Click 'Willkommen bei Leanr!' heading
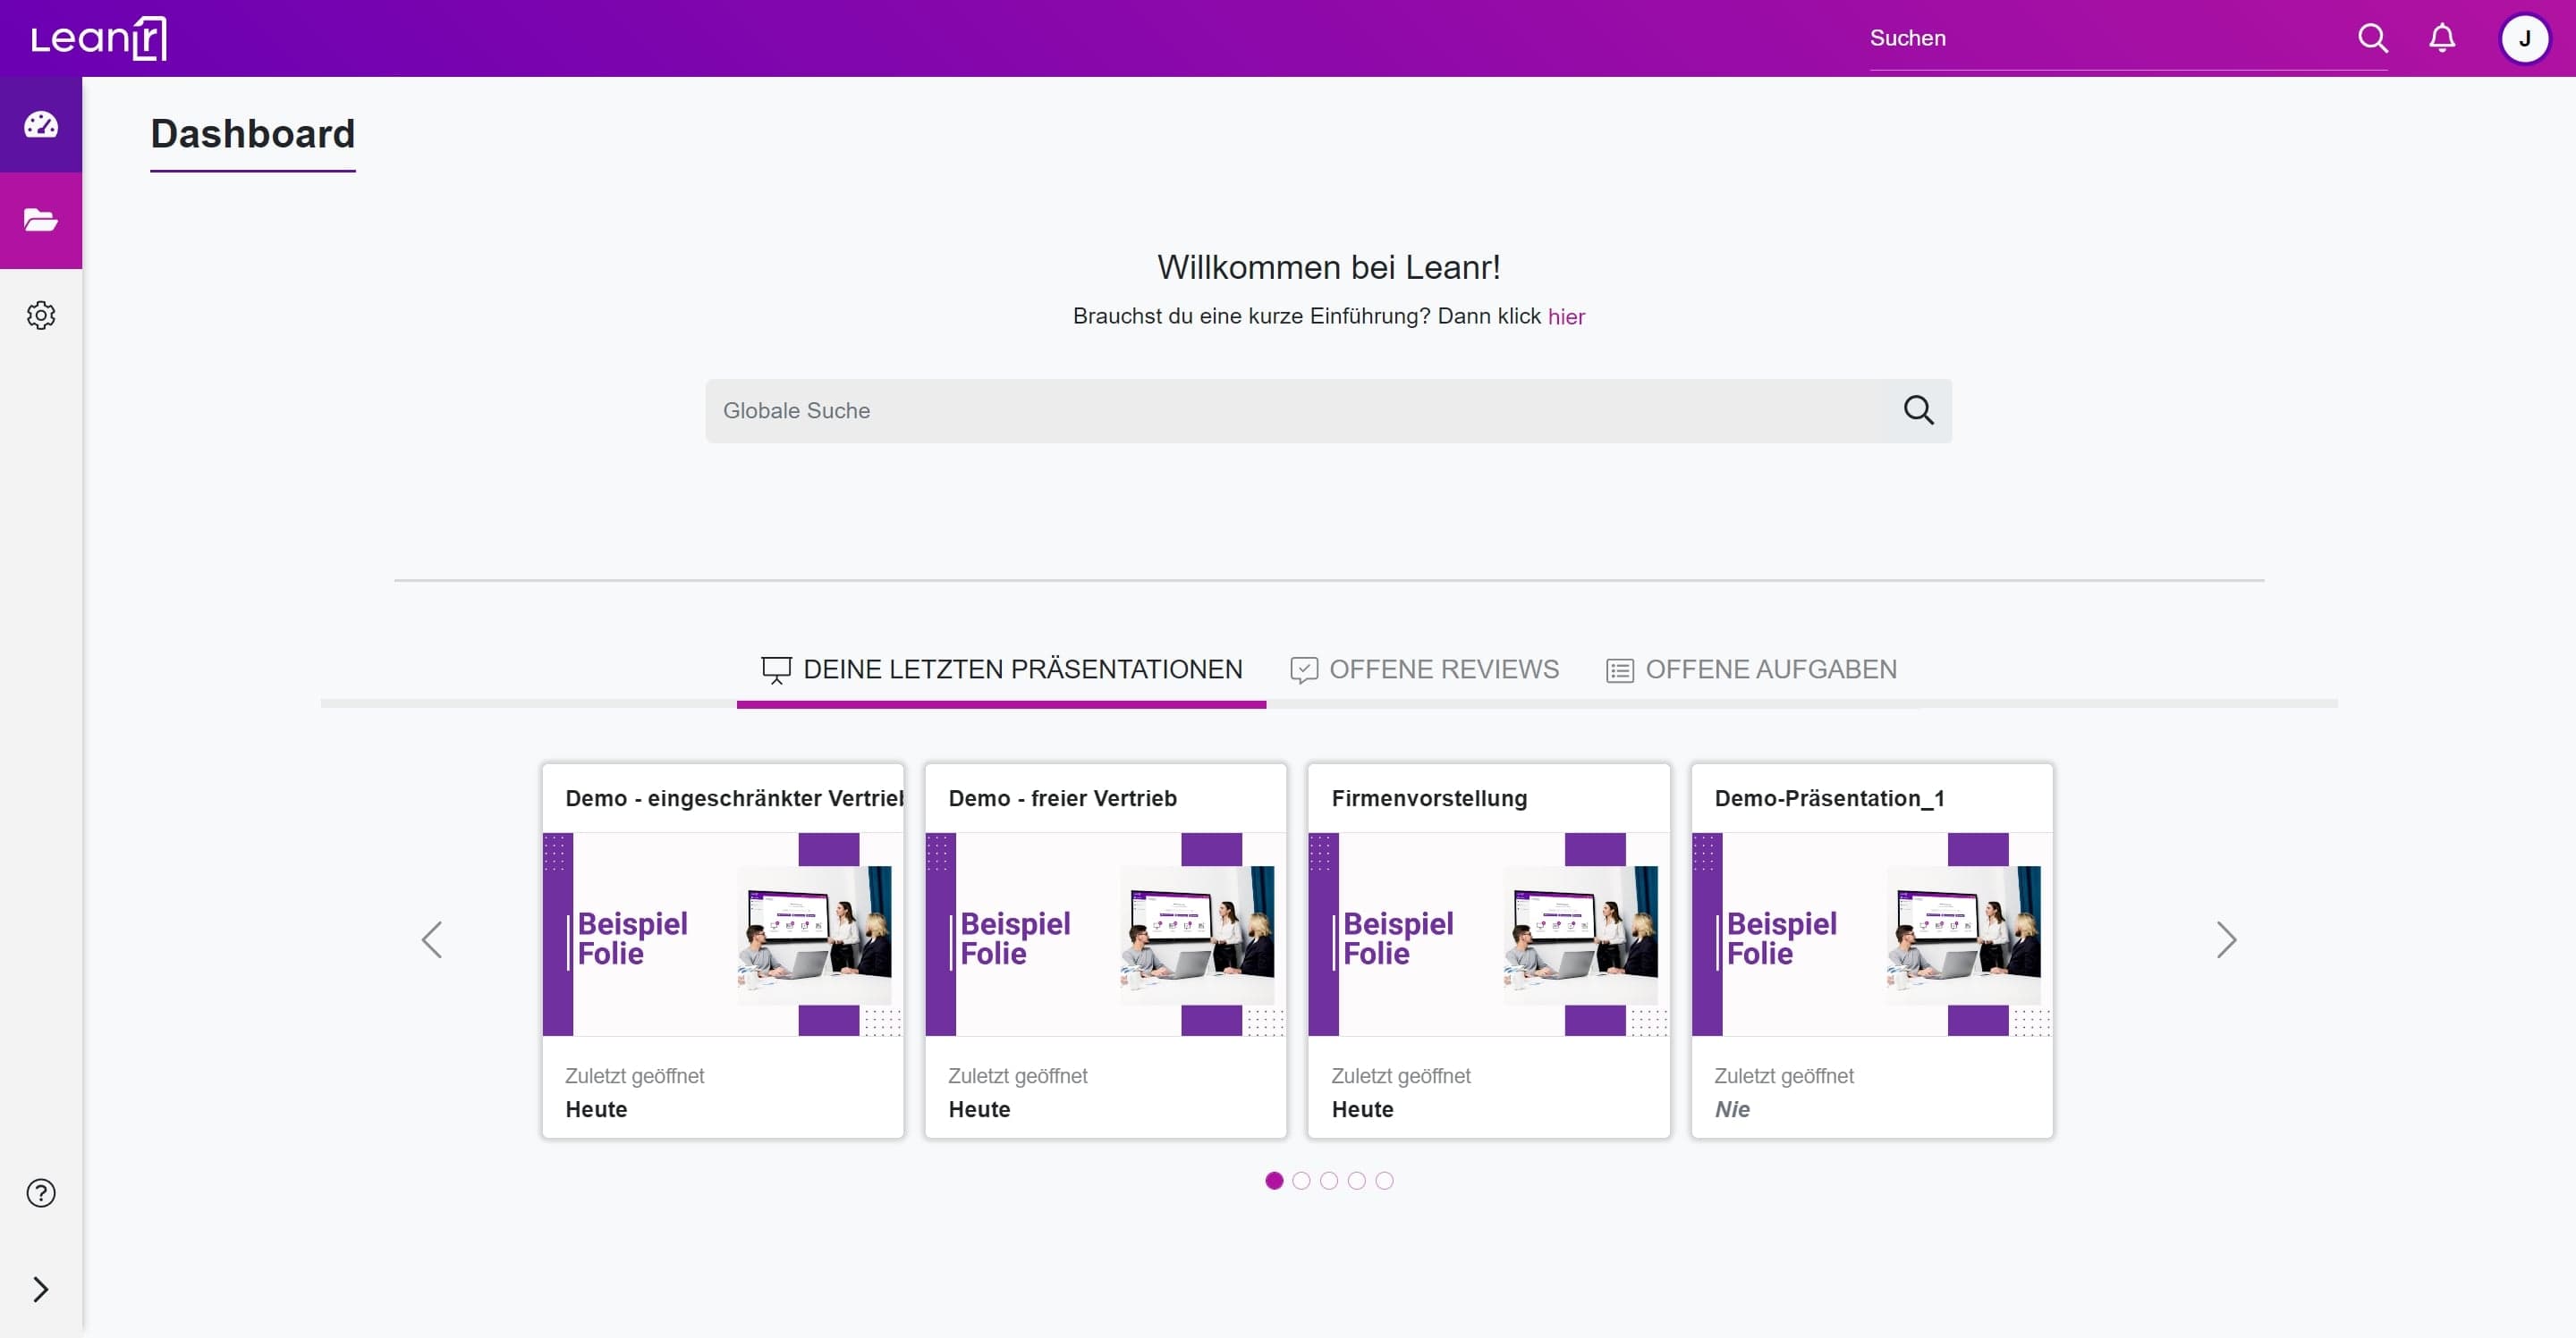The width and height of the screenshot is (2576, 1338). pyautogui.click(x=1329, y=267)
